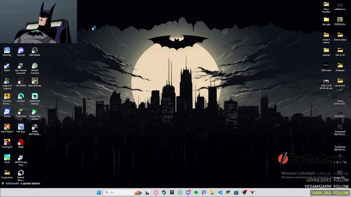The width and height of the screenshot is (351, 197).
Task: Select the League of Legends icon
Action: 7,84
